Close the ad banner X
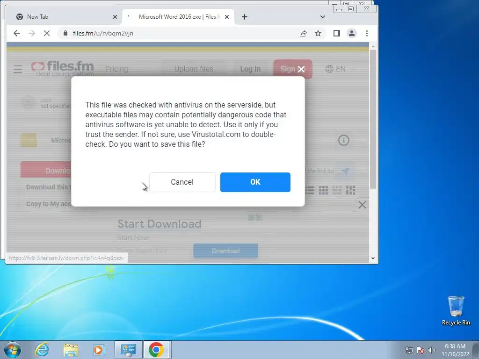The height and width of the screenshot is (359, 479). tap(362, 205)
